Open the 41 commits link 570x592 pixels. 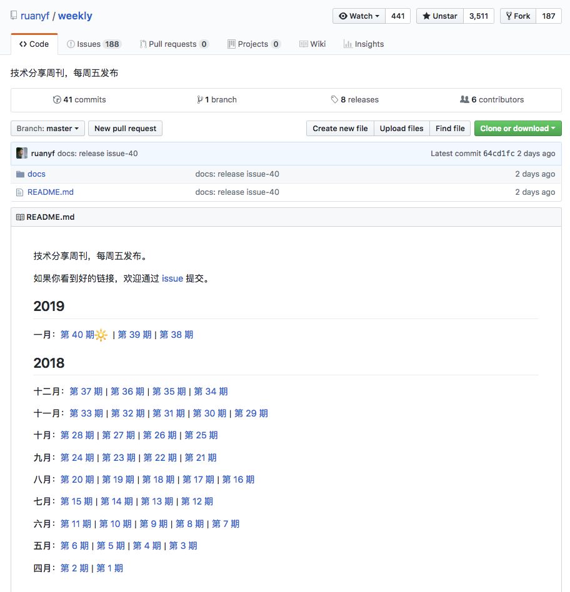click(79, 100)
